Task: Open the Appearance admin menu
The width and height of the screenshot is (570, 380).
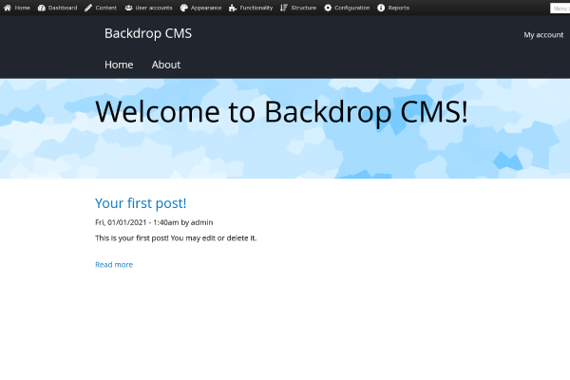Action: pos(206,8)
